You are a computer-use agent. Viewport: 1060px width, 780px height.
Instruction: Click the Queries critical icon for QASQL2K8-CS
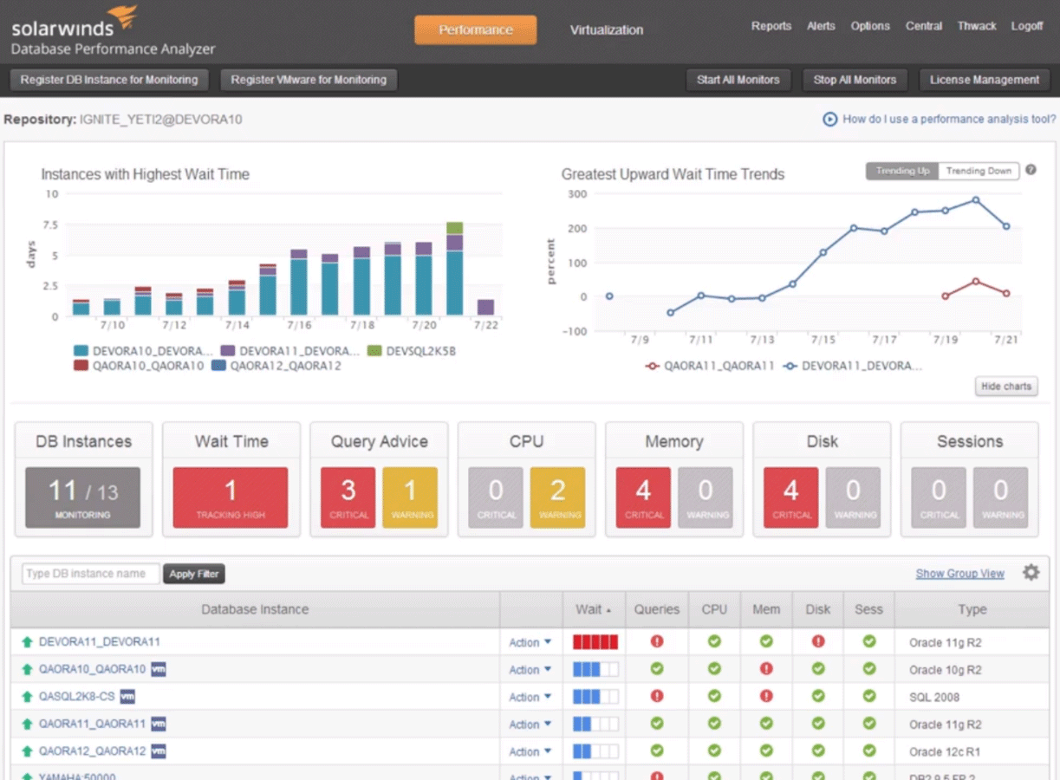coord(657,697)
